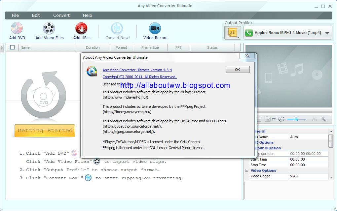Click the Add URLs download icon

(81, 28)
